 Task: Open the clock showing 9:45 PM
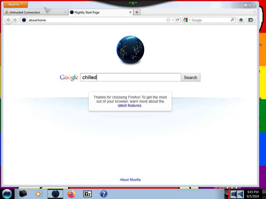(253, 194)
